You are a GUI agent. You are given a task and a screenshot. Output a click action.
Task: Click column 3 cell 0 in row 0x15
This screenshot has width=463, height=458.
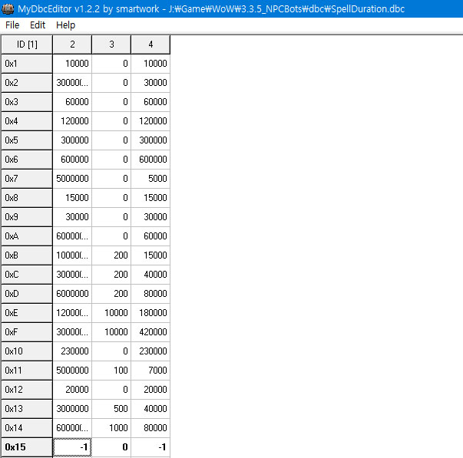tap(111, 447)
